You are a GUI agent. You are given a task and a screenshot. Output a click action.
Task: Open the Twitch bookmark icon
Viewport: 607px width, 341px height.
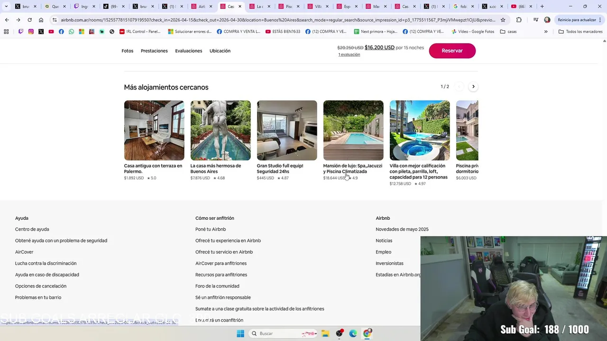[21, 31]
